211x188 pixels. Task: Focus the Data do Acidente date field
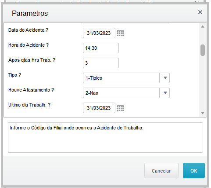pyautogui.click(x=99, y=33)
